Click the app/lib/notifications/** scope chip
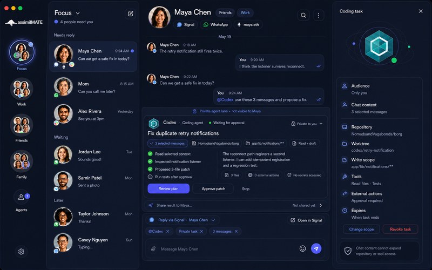 265,143
